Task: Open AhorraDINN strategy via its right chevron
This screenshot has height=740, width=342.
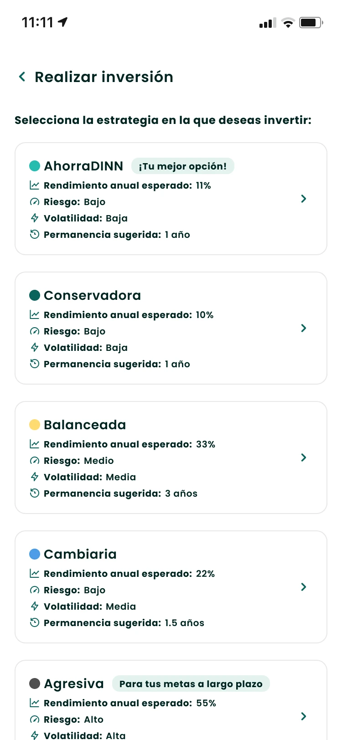Action: pyautogui.click(x=304, y=199)
